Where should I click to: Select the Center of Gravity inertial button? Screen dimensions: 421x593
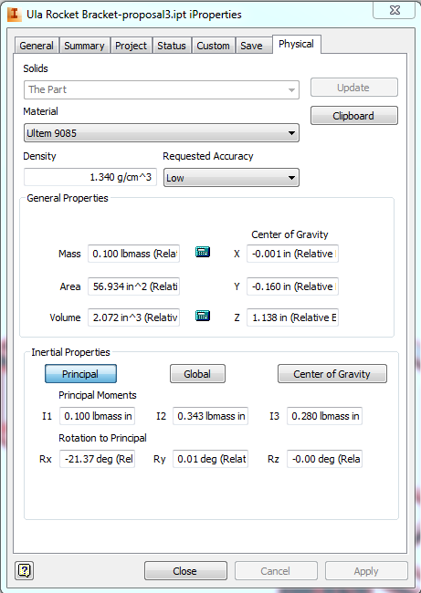pos(332,374)
